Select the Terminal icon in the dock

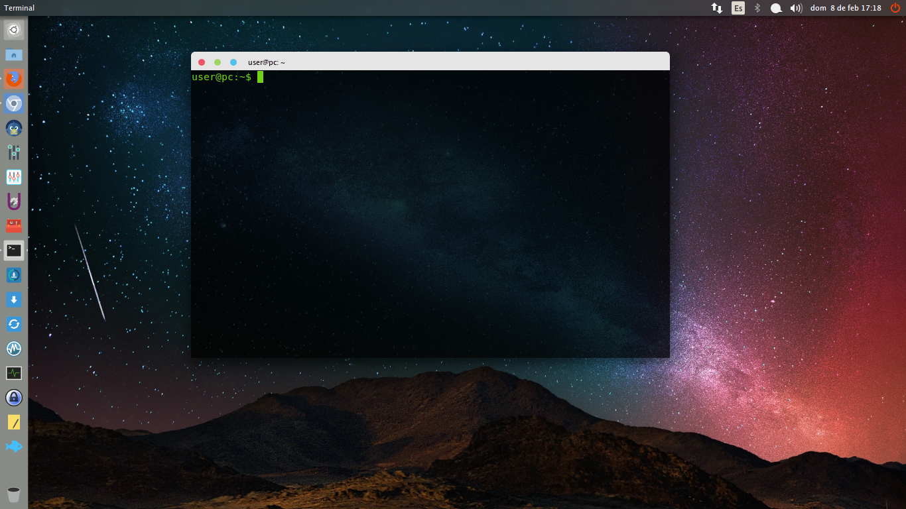point(14,250)
